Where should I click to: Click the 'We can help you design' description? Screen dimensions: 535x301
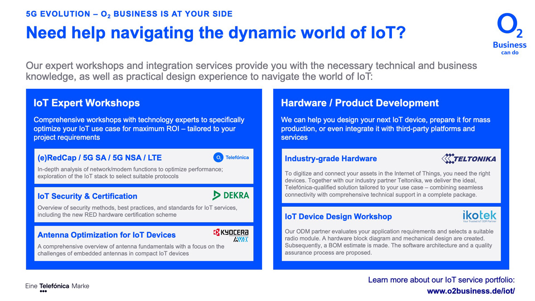386,128
